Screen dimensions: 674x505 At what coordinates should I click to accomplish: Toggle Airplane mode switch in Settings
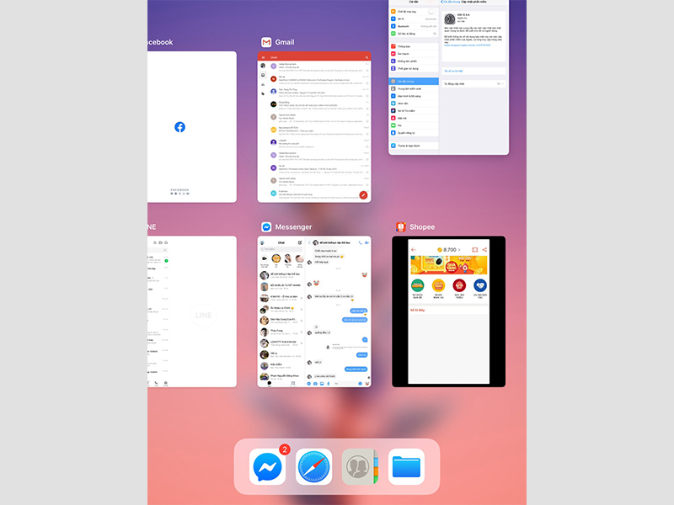tap(431, 12)
